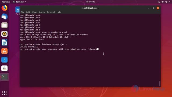Launch Rhythmbox music player from dock

click(4, 34)
